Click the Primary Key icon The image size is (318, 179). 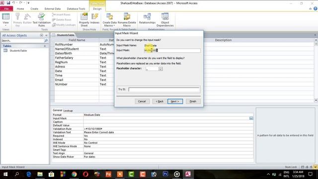click(x=17, y=20)
